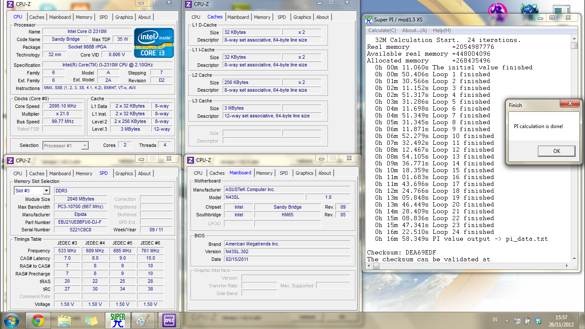The height and width of the screenshot is (329, 585).
Task: Click the power plug tray icon
Action: tap(528, 321)
